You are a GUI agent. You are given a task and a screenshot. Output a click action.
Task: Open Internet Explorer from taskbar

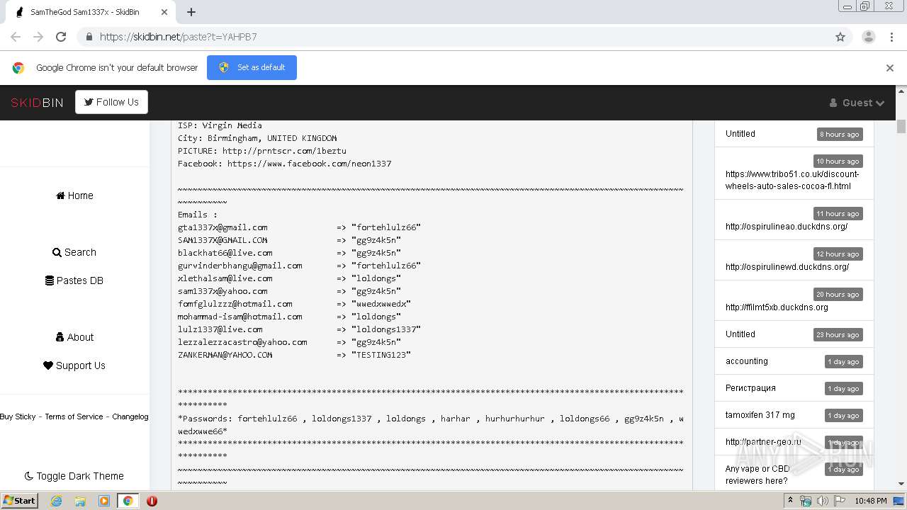pyautogui.click(x=57, y=501)
